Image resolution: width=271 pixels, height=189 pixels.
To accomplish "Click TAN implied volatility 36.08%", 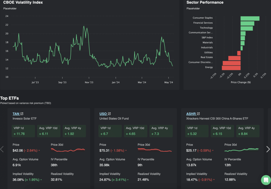I will click(x=18, y=180).
